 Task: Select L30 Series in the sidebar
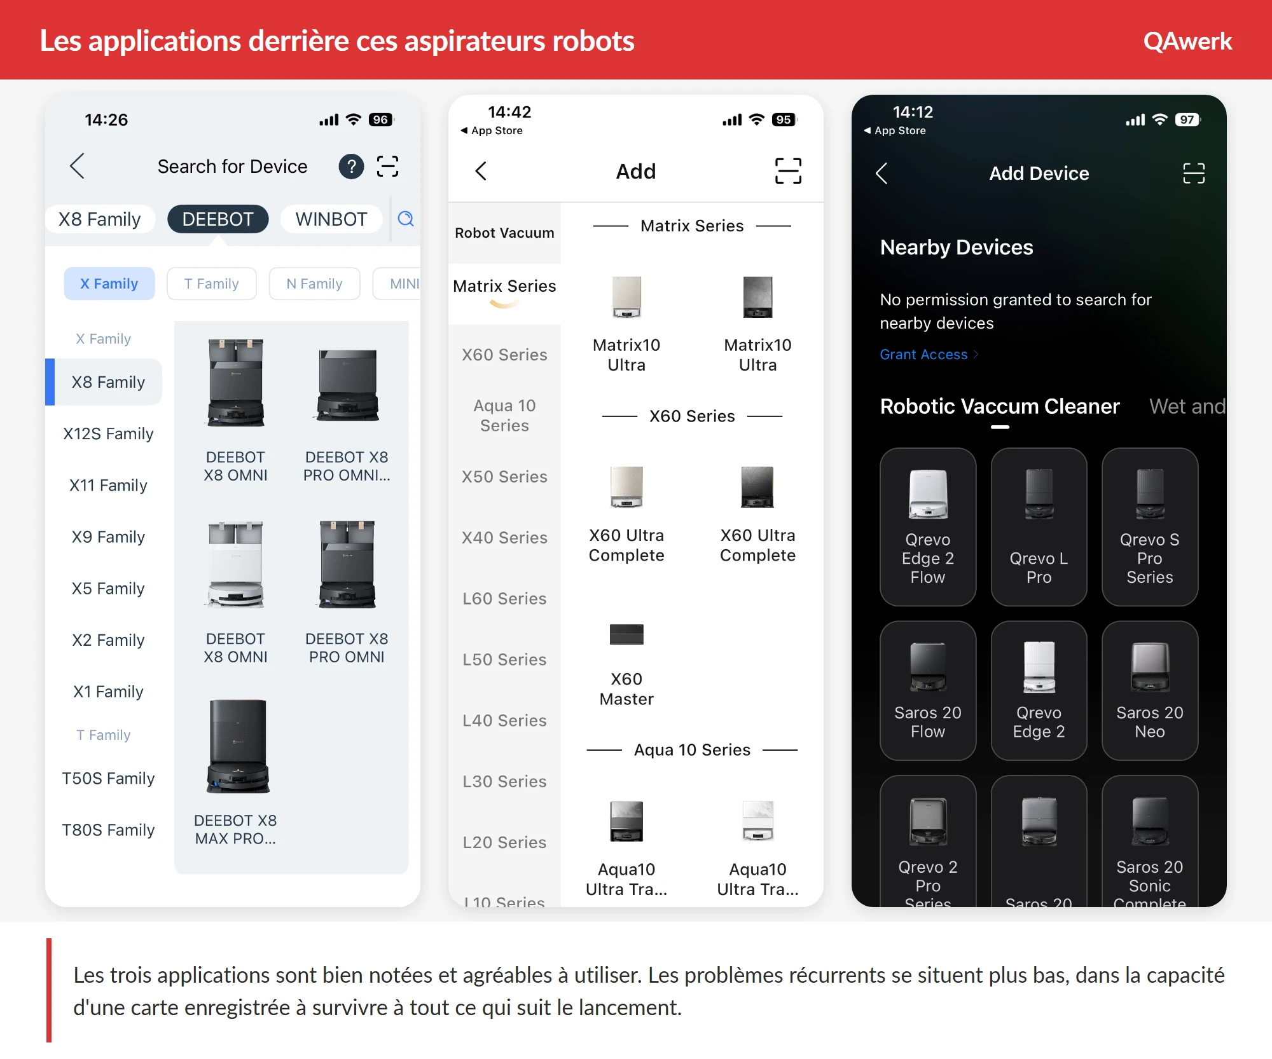tap(504, 781)
